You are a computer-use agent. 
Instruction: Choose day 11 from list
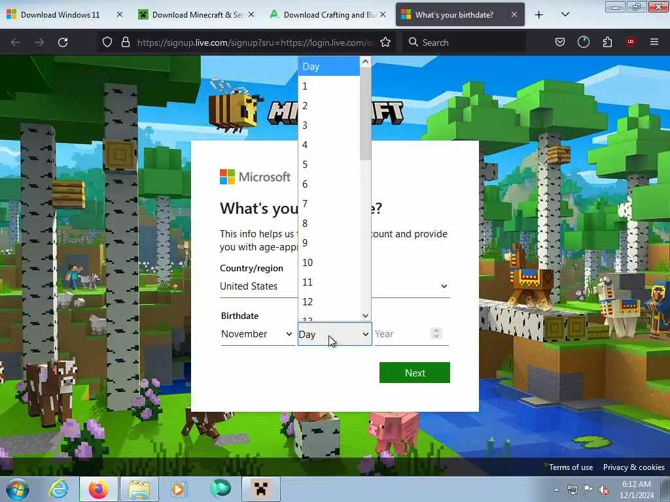329,282
